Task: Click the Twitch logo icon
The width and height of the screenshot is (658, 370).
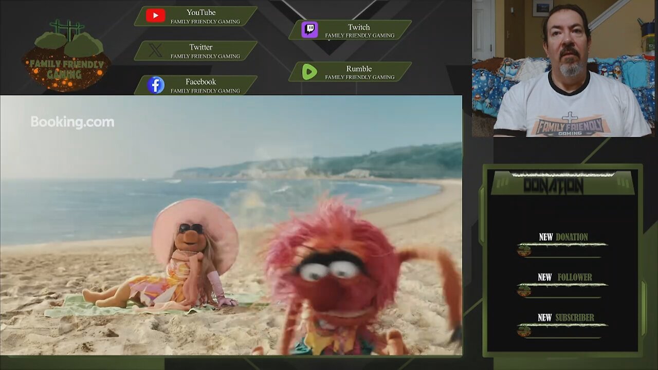Action: coord(309,30)
